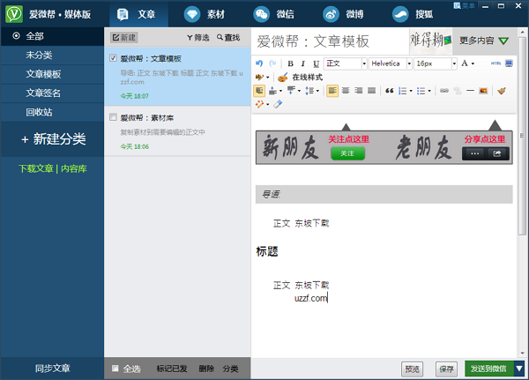Uncheck the 爱微帮：文章模板 article checkbox
The image size is (529, 380).
[113, 58]
